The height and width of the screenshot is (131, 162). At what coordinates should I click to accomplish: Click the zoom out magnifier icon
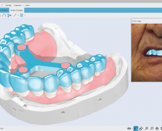152,128
